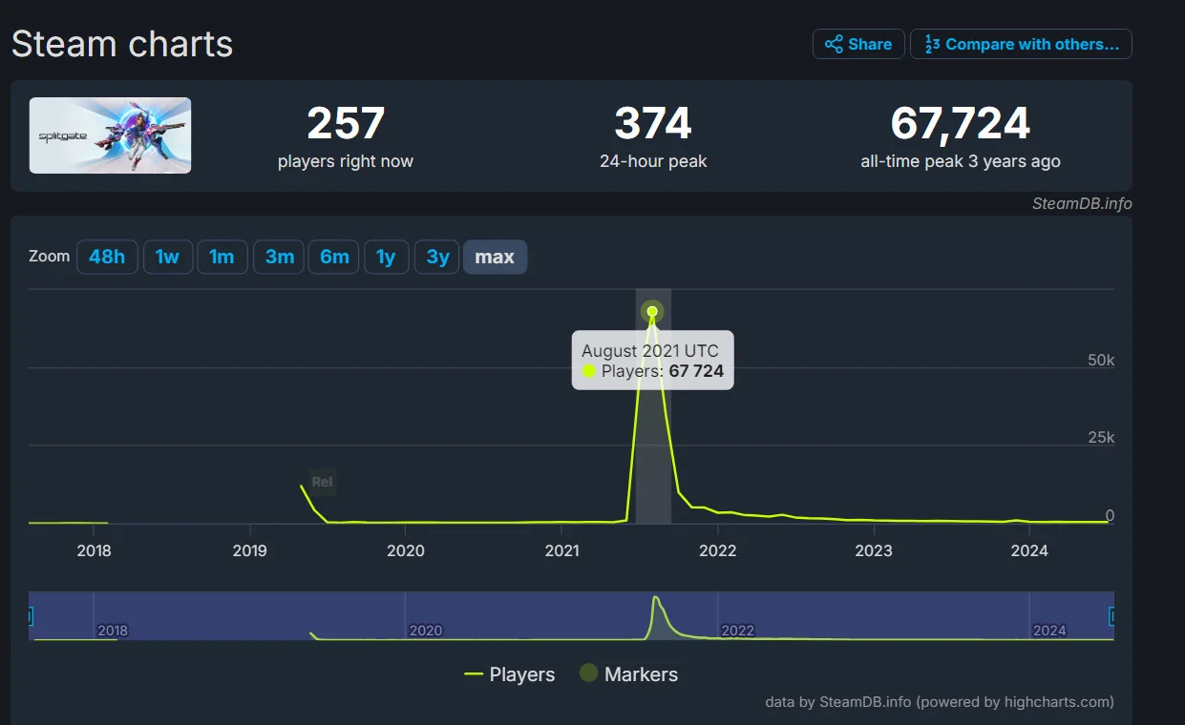Click the peak data point marker

(652, 312)
